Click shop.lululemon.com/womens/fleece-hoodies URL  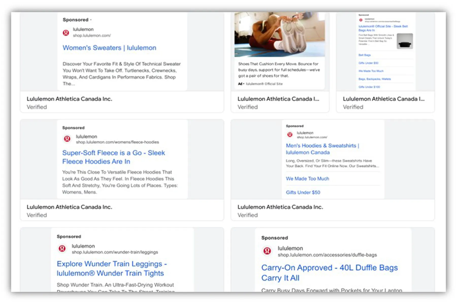118,142
